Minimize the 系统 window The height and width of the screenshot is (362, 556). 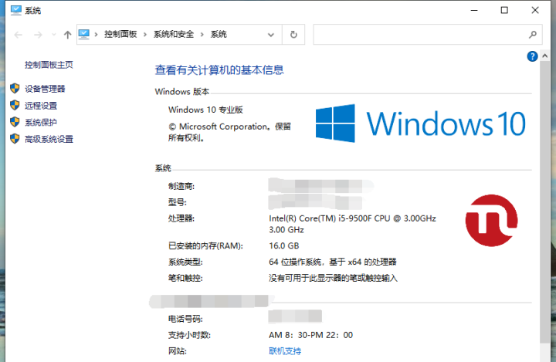(474, 10)
